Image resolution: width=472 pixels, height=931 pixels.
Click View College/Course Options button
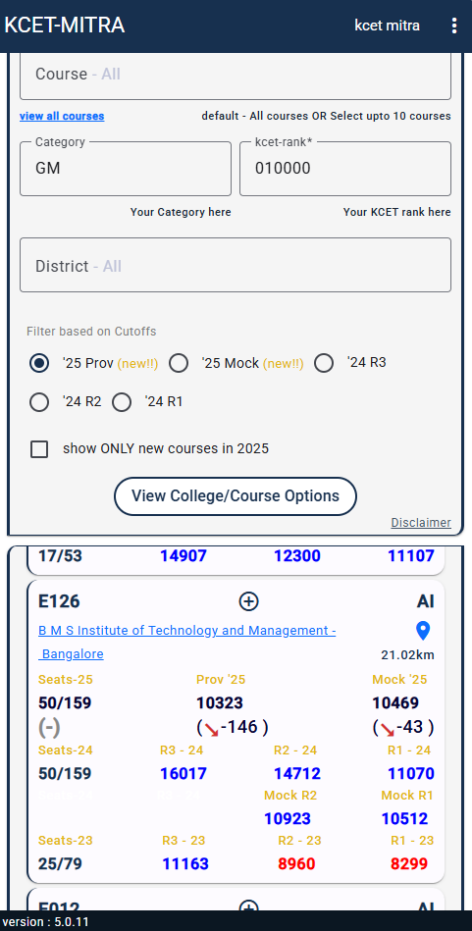tap(236, 495)
